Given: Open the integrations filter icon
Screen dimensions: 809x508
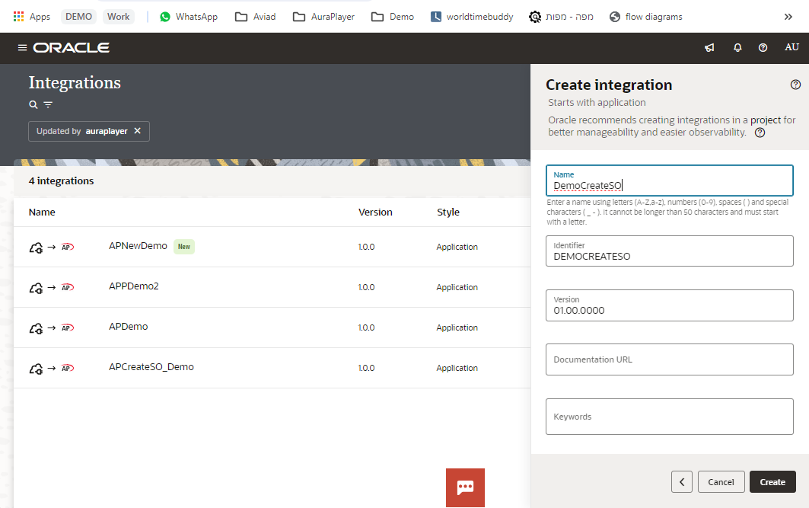Looking at the screenshot, I should pyautogui.click(x=48, y=105).
